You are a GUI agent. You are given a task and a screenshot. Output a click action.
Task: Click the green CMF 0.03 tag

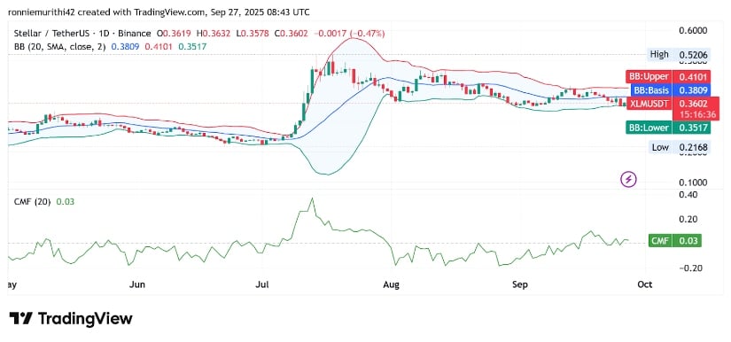(x=675, y=241)
